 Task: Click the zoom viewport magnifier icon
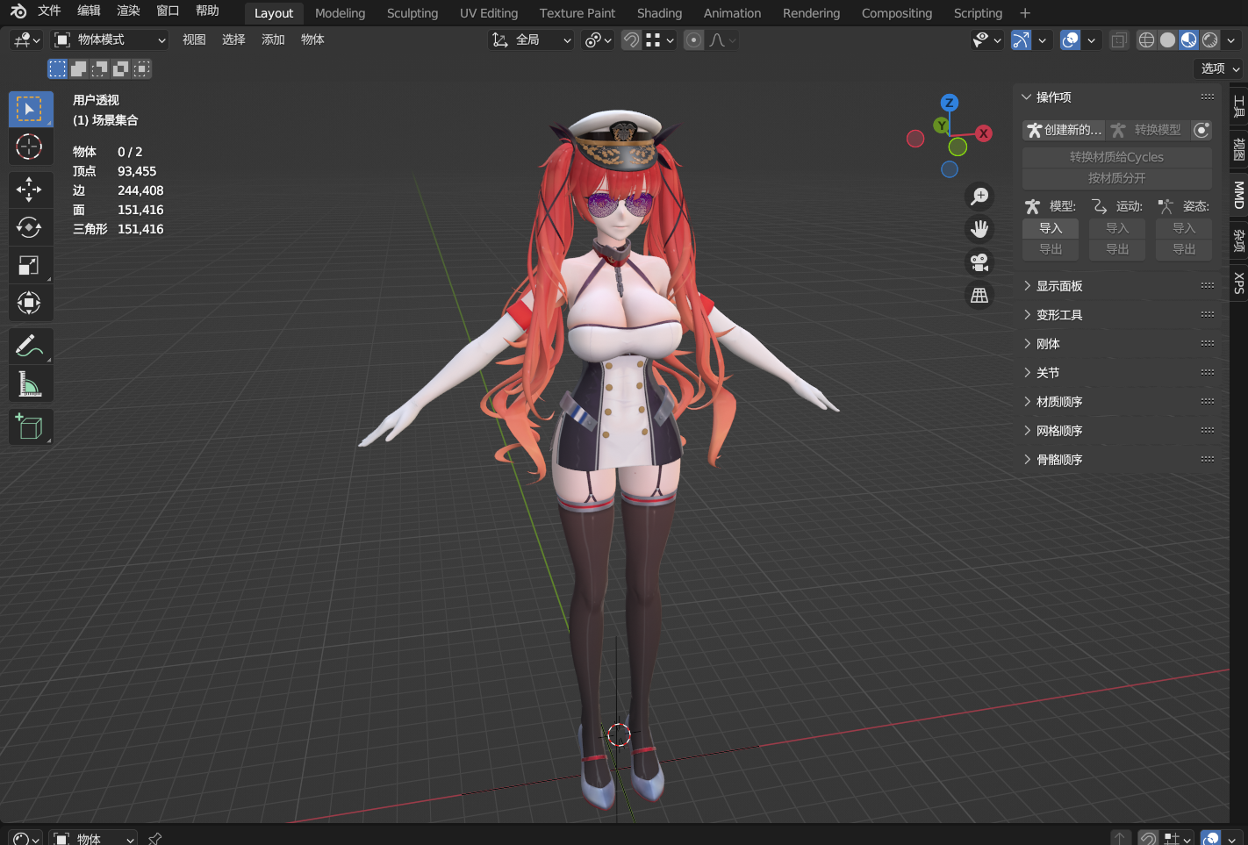click(x=979, y=196)
